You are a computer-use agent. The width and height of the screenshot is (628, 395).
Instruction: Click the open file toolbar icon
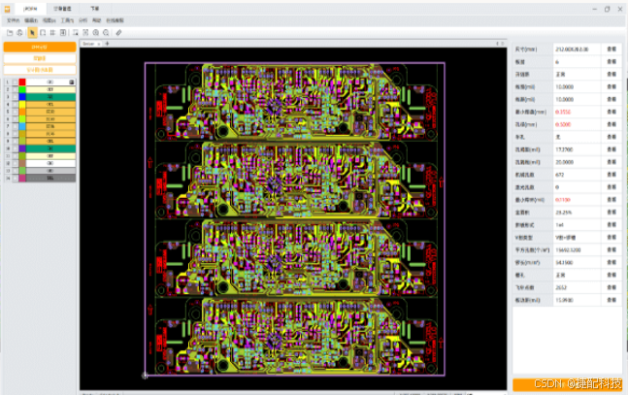[10, 33]
